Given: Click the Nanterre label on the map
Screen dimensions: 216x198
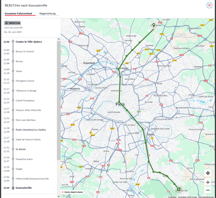Looking at the screenshot, I should 75,89.
